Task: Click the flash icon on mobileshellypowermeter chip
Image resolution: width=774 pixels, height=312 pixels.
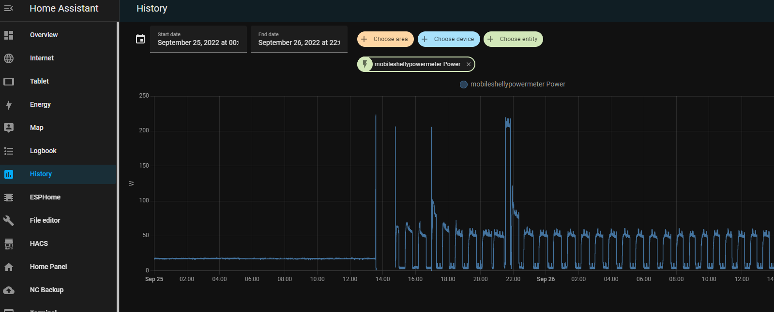Action: click(365, 64)
